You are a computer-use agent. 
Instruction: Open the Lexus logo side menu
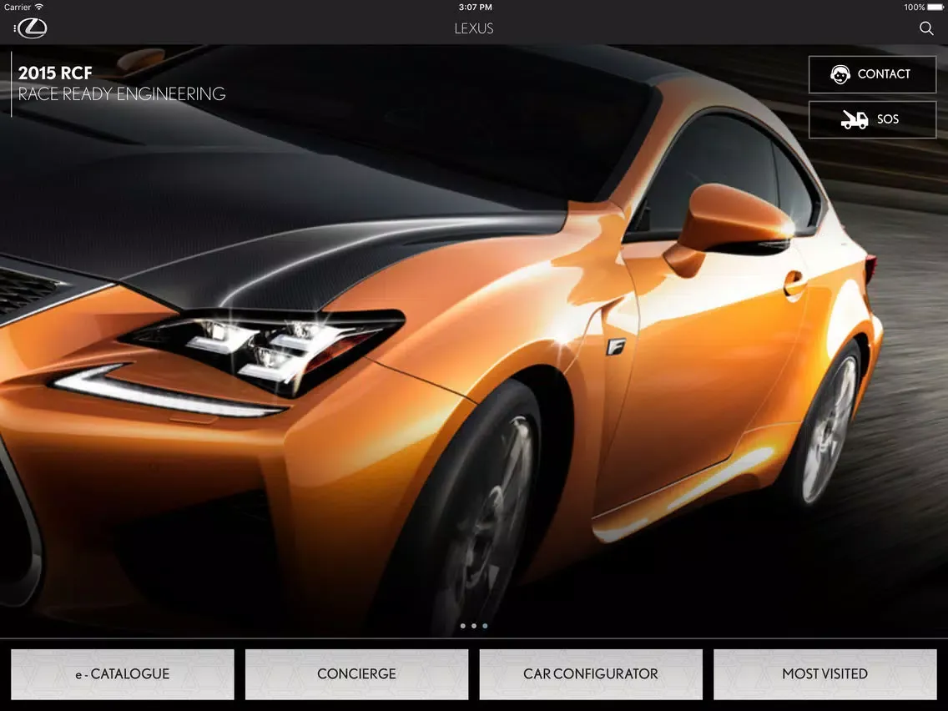pyautogui.click(x=30, y=28)
